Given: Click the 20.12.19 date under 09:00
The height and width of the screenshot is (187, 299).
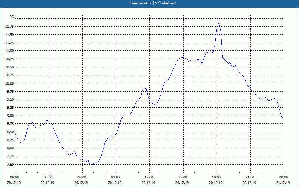Looking at the screenshot, I should (115, 183).
